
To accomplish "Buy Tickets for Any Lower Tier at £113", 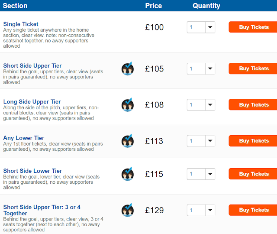I will pos(253,141).
